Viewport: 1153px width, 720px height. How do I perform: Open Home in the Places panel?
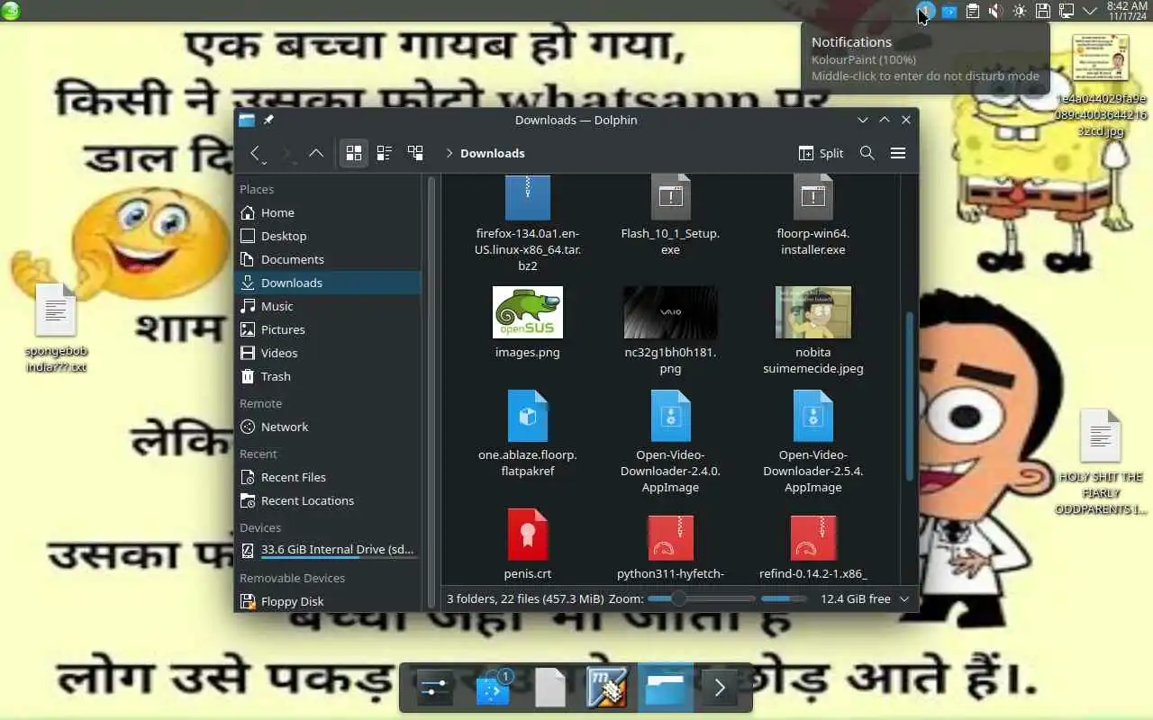(x=327, y=212)
